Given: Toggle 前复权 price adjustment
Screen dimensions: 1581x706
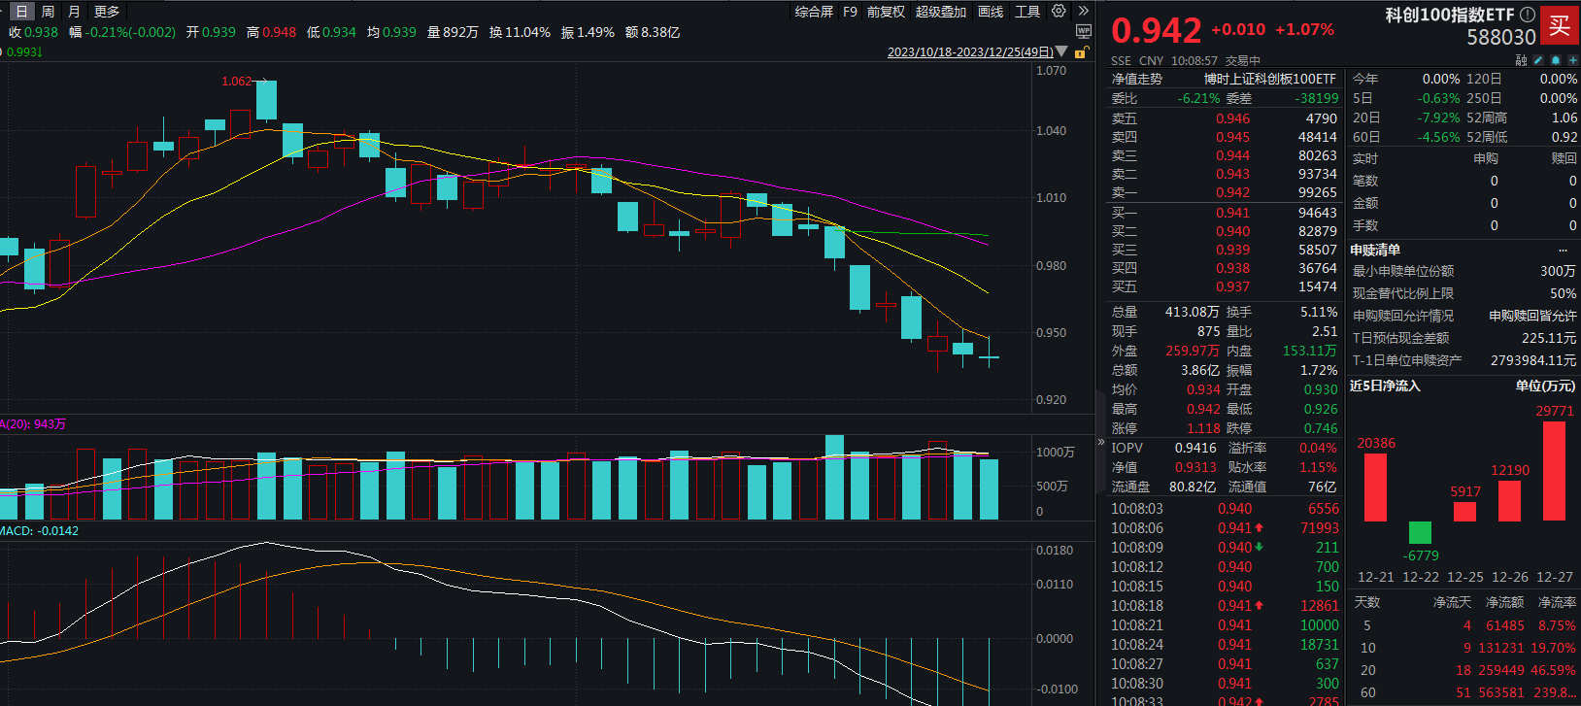Looking at the screenshot, I should (x=886, y=12).
